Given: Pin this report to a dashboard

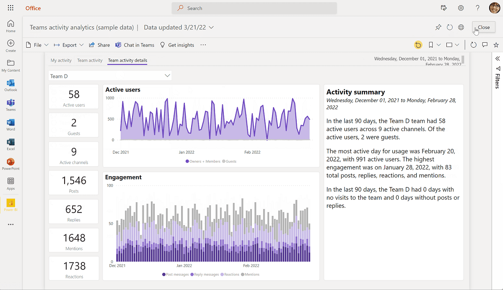Looking at the screenshot, I should pos(438,27).
